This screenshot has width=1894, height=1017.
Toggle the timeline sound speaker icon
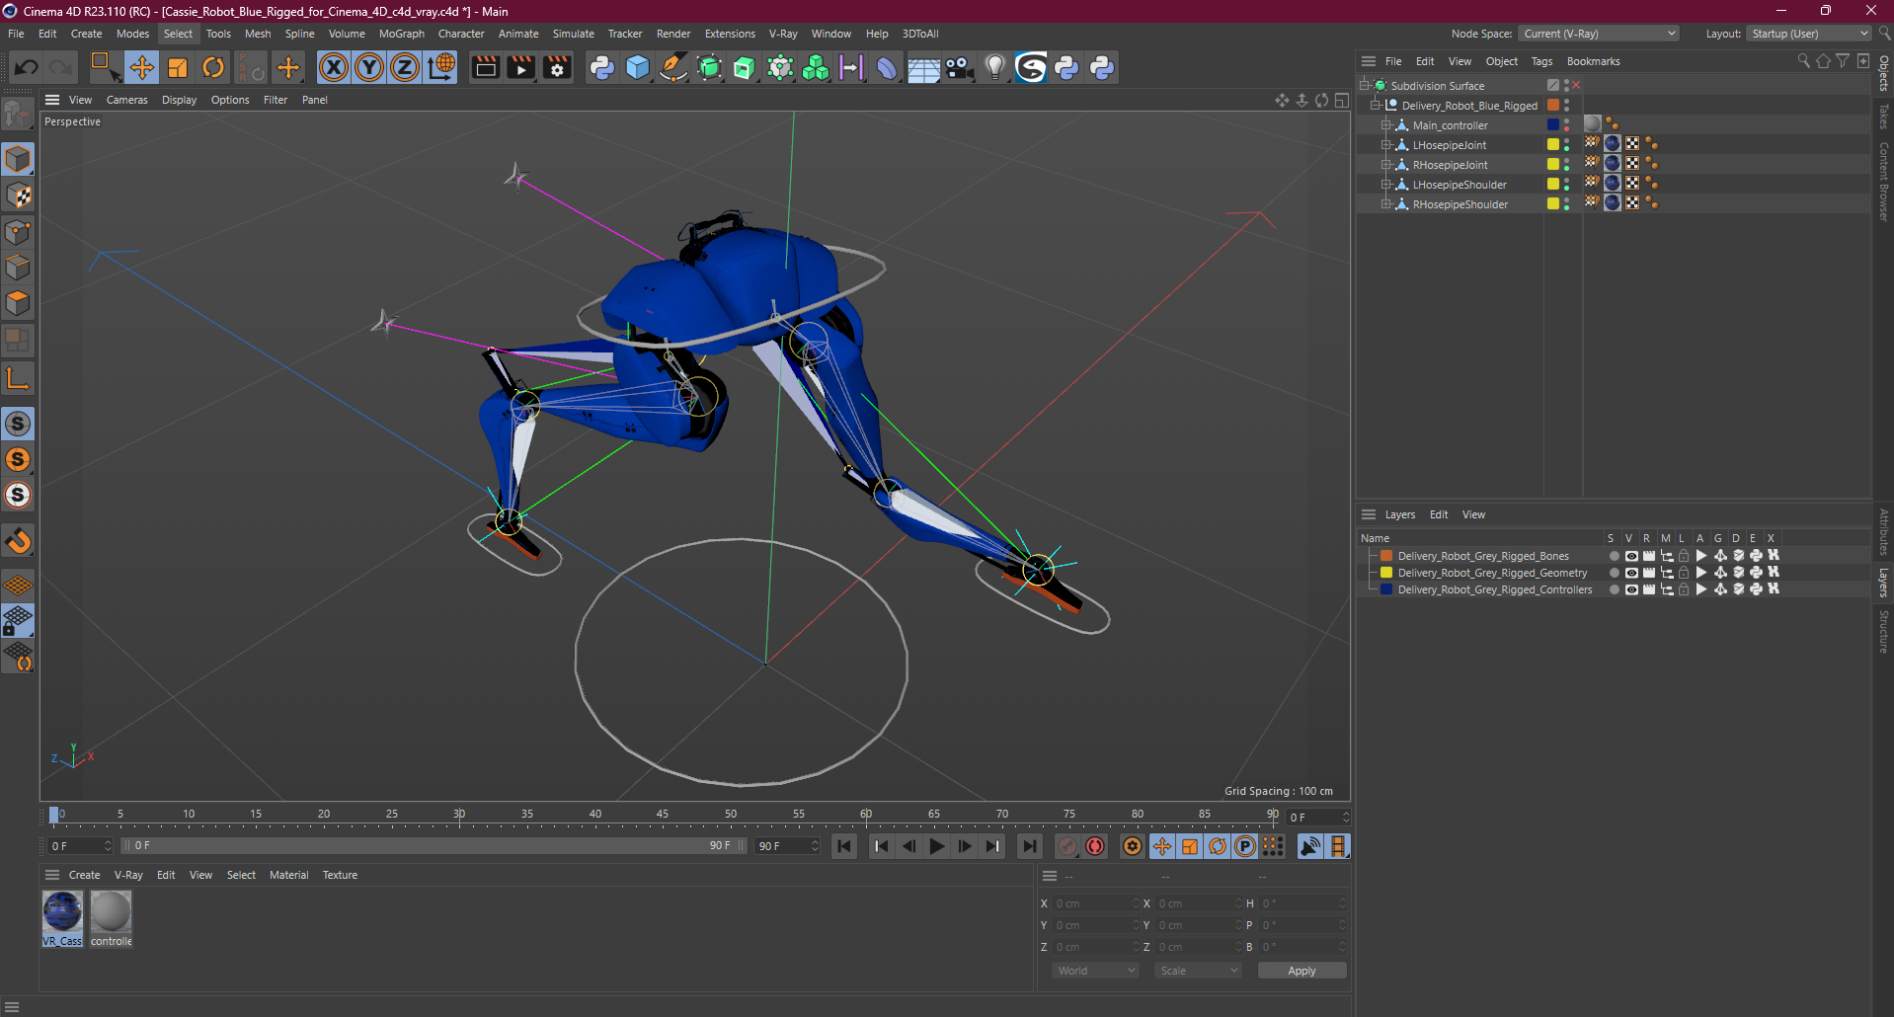coord(1310,846)
